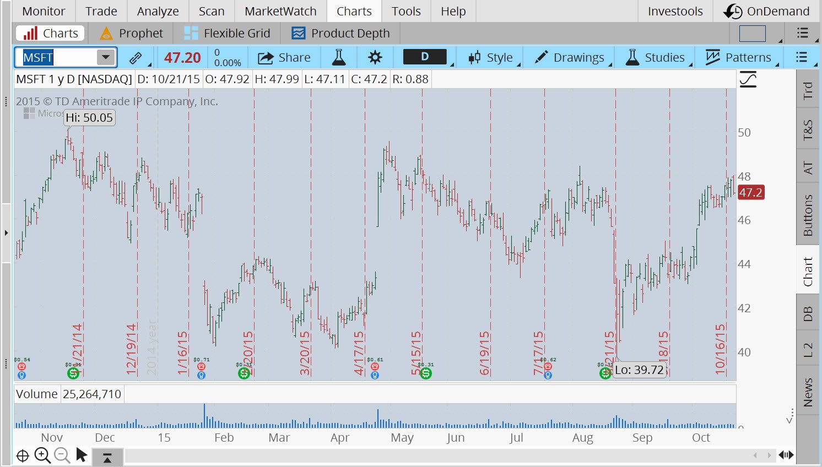Open the Drawings menu

(x=570, y=57)
